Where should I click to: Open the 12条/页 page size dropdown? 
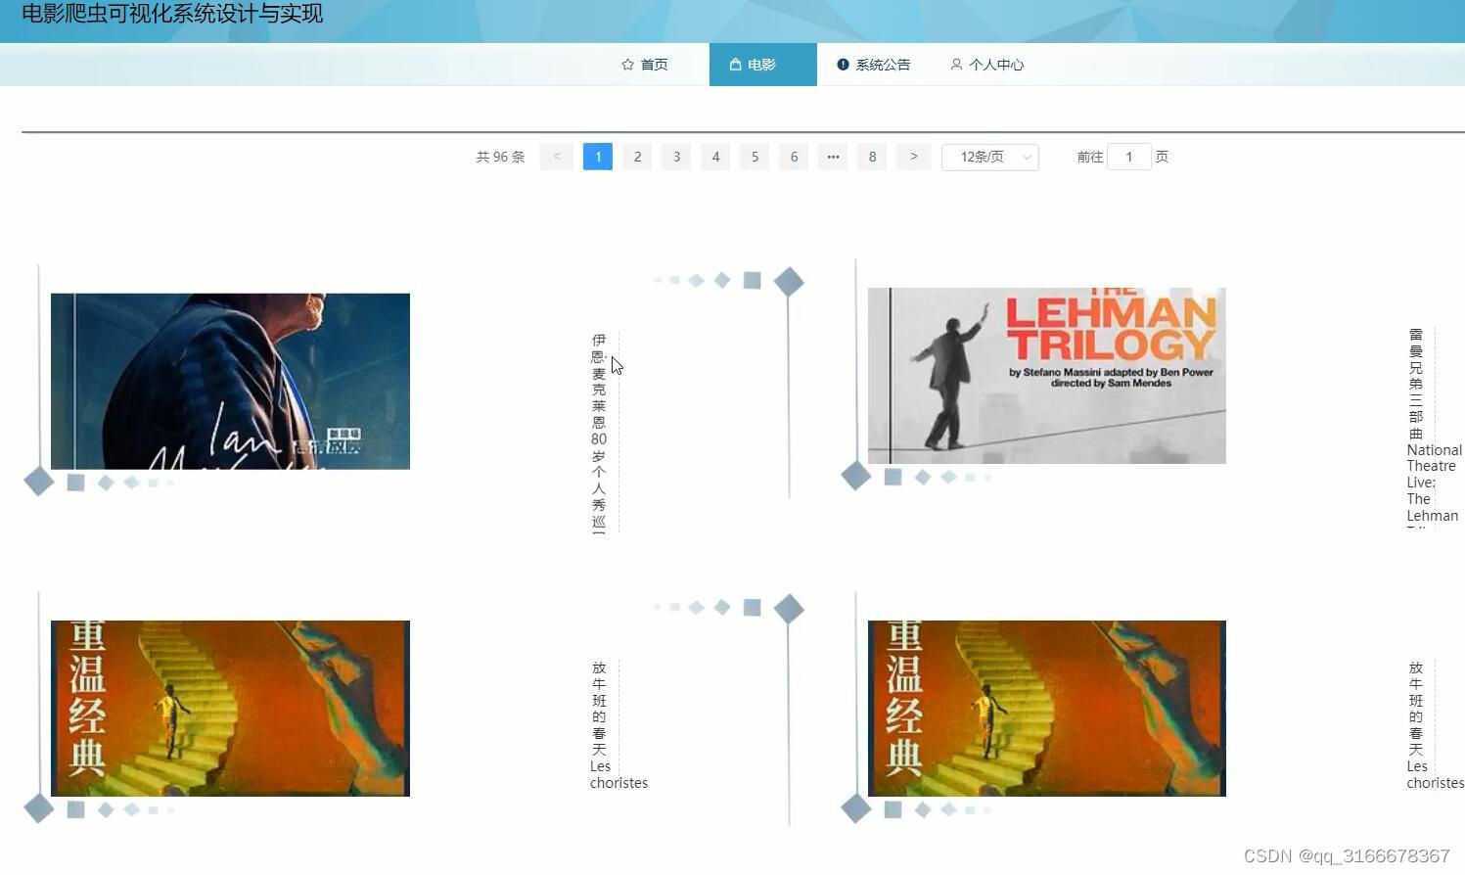point(990,157)
